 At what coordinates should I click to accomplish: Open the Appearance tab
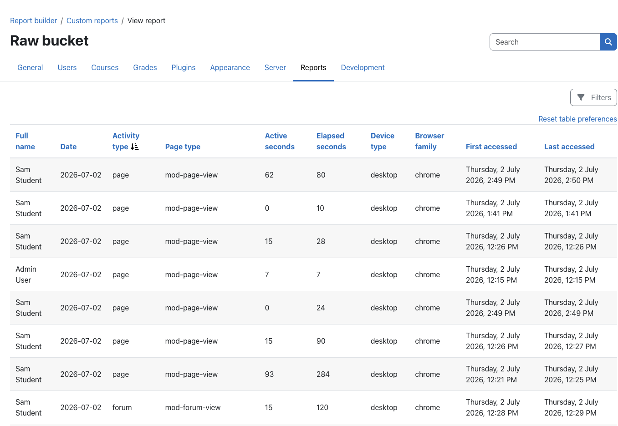(x=230, y=67)
